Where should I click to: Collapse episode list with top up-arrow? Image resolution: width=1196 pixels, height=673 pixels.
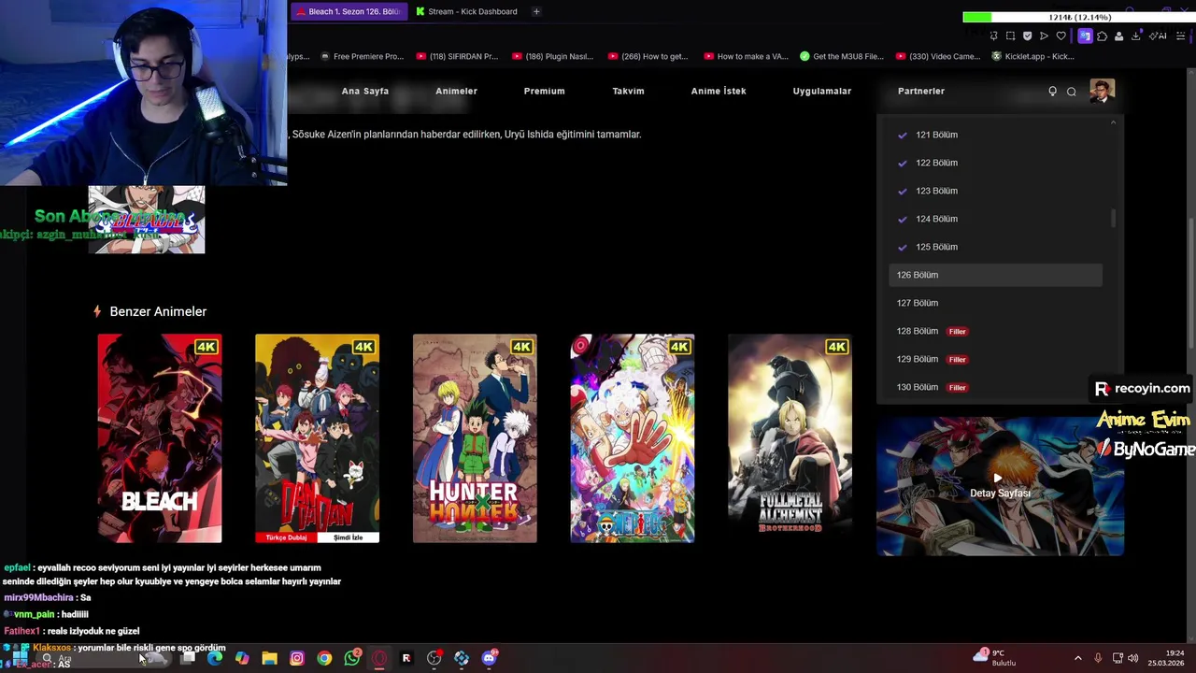[x=1113, y=122]
